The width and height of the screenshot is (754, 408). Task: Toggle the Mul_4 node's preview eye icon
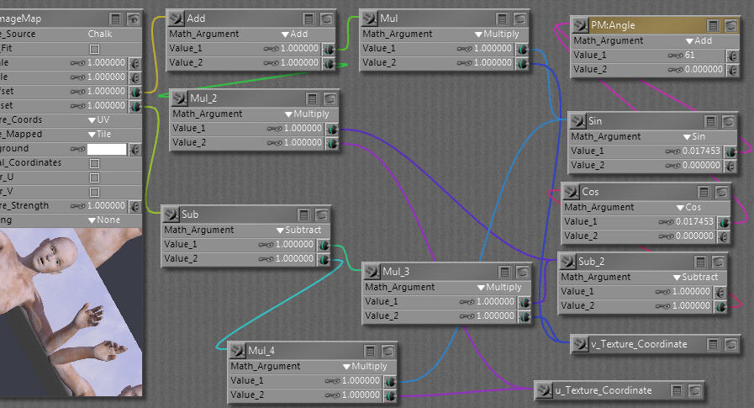coord(388,351)
